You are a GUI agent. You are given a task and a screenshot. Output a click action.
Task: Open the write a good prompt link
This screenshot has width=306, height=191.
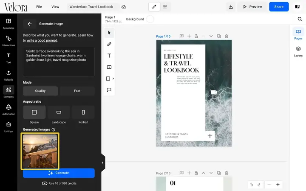click(x=42, y=41)
